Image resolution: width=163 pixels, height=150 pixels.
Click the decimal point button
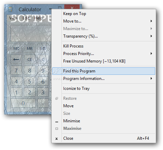click(x=43, y=103)
